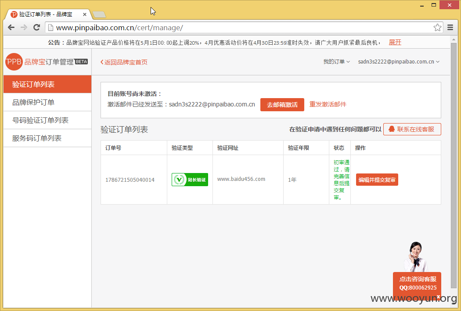The width and height of the screenshot is (461, 311).
Task: Bookmark the page with the star icon
Action: tap(437, 28)
